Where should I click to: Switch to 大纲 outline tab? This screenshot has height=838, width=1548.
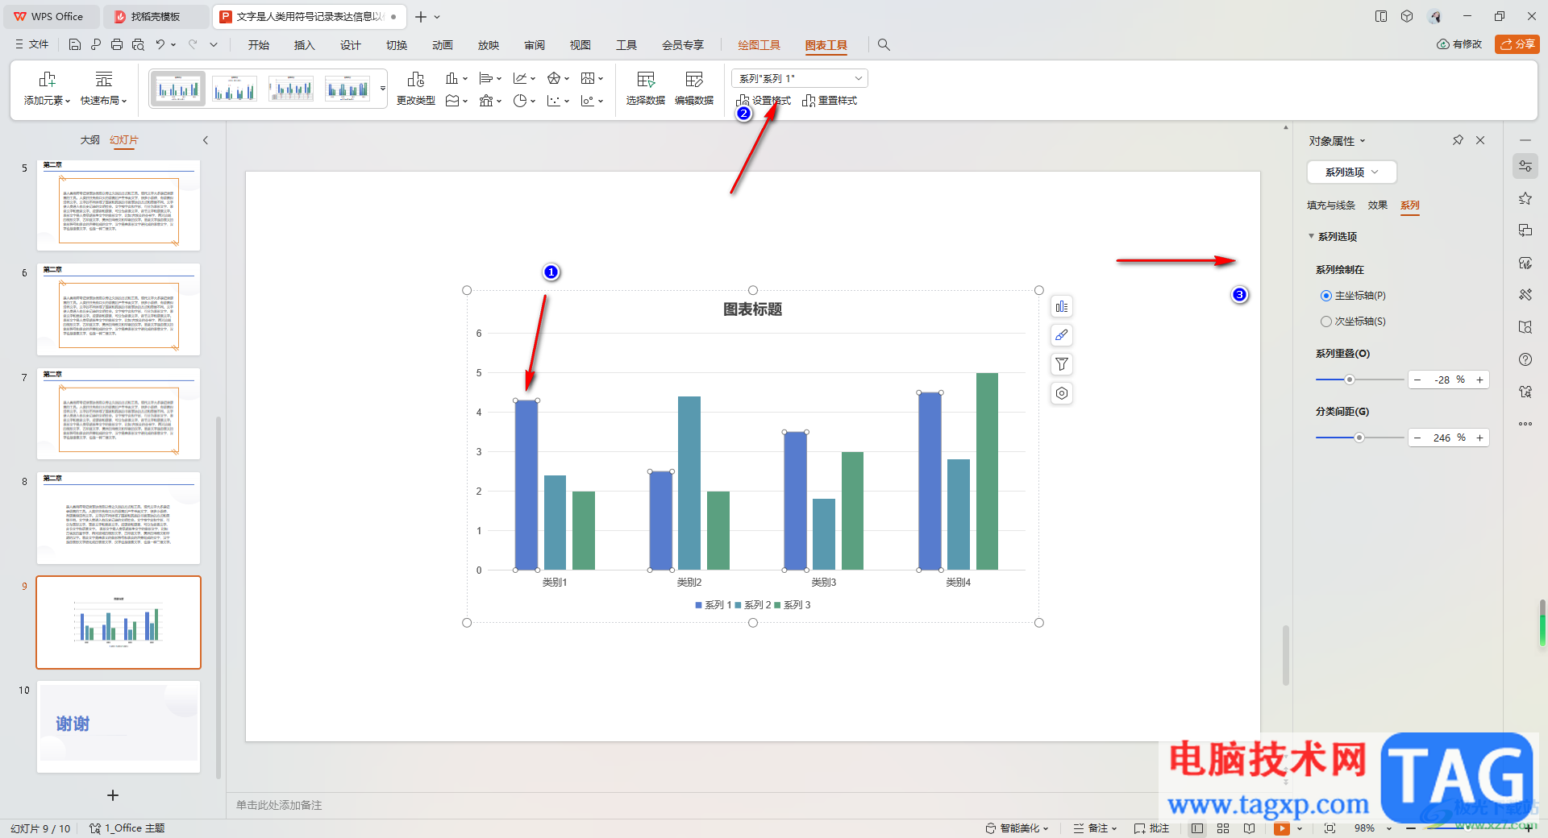point(90,140)
